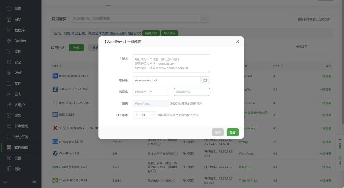Click the search magnifier icon
Screen dimensions: 344x188
coord(205,19)
